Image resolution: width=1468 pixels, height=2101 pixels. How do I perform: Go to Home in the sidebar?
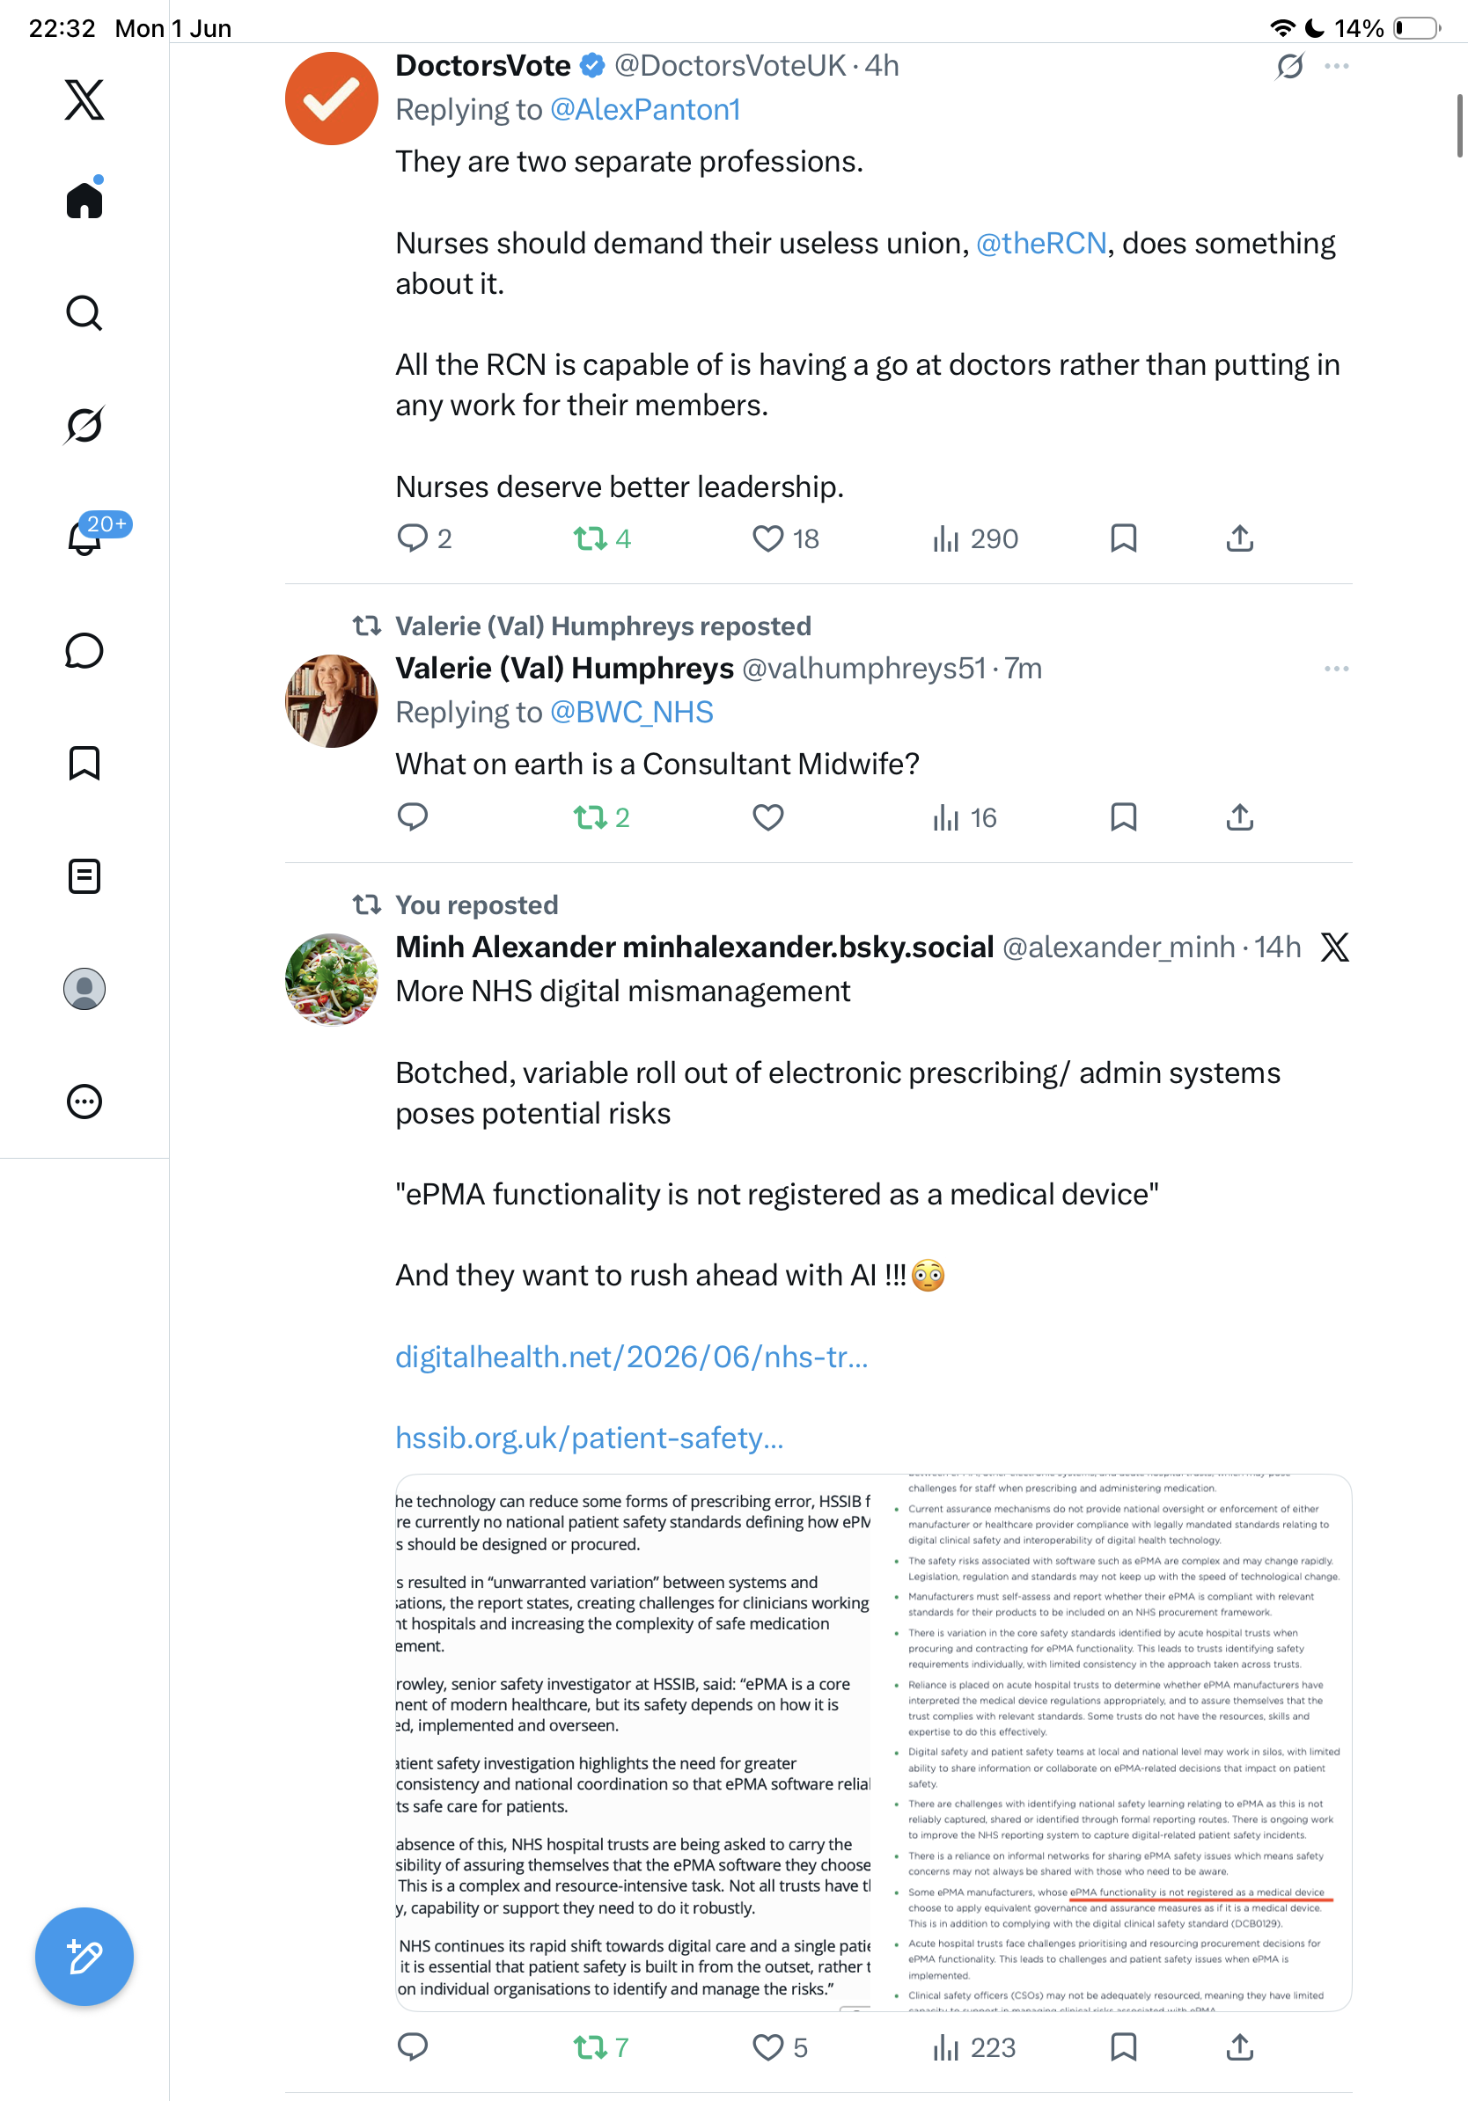[84, 199]
